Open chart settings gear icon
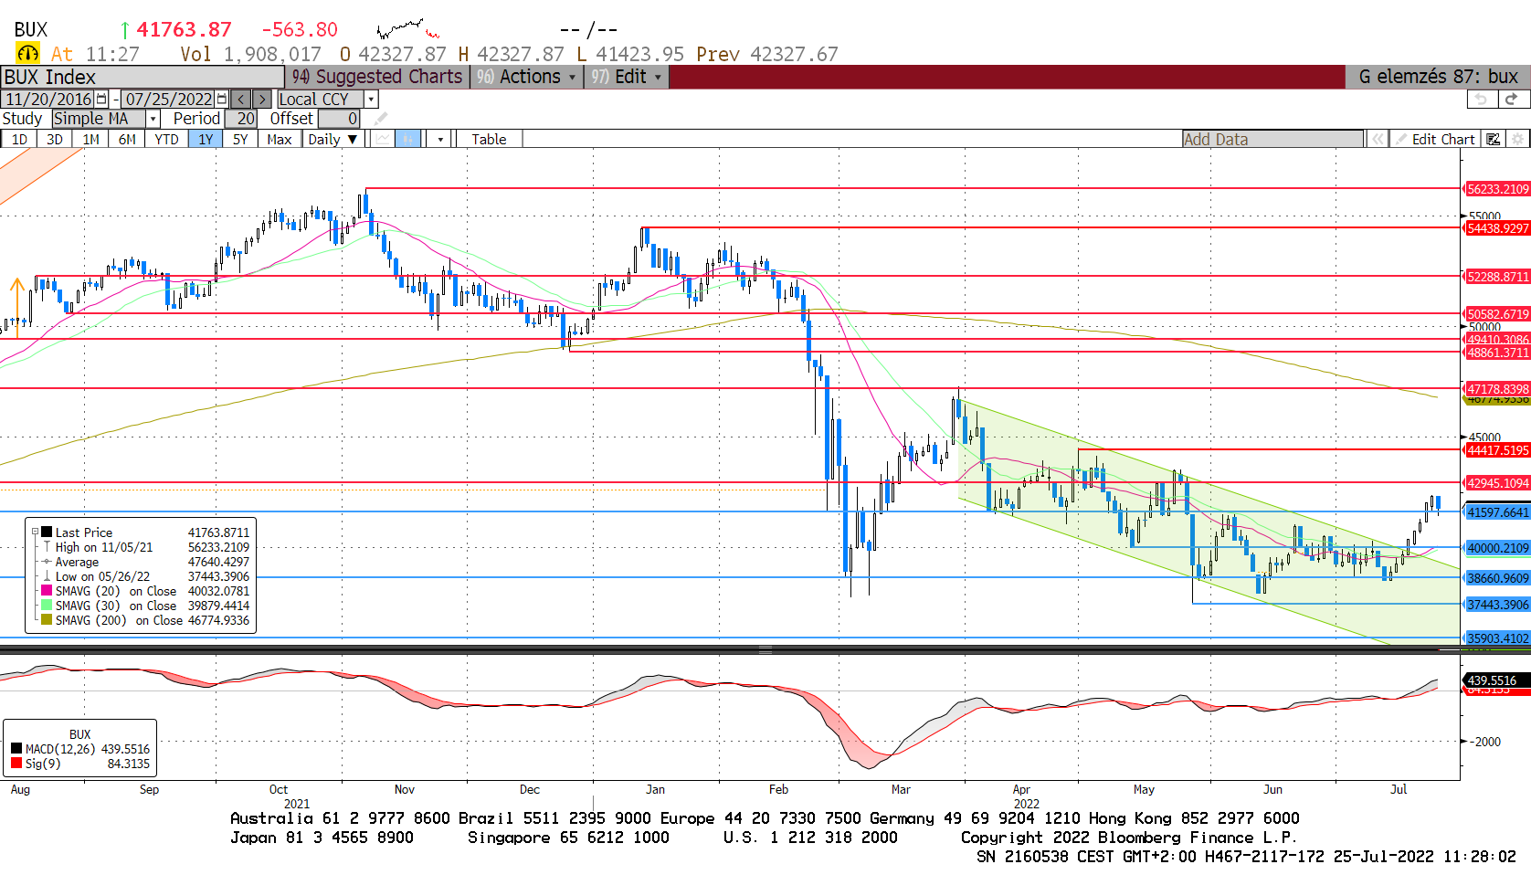 [1517, 139]
